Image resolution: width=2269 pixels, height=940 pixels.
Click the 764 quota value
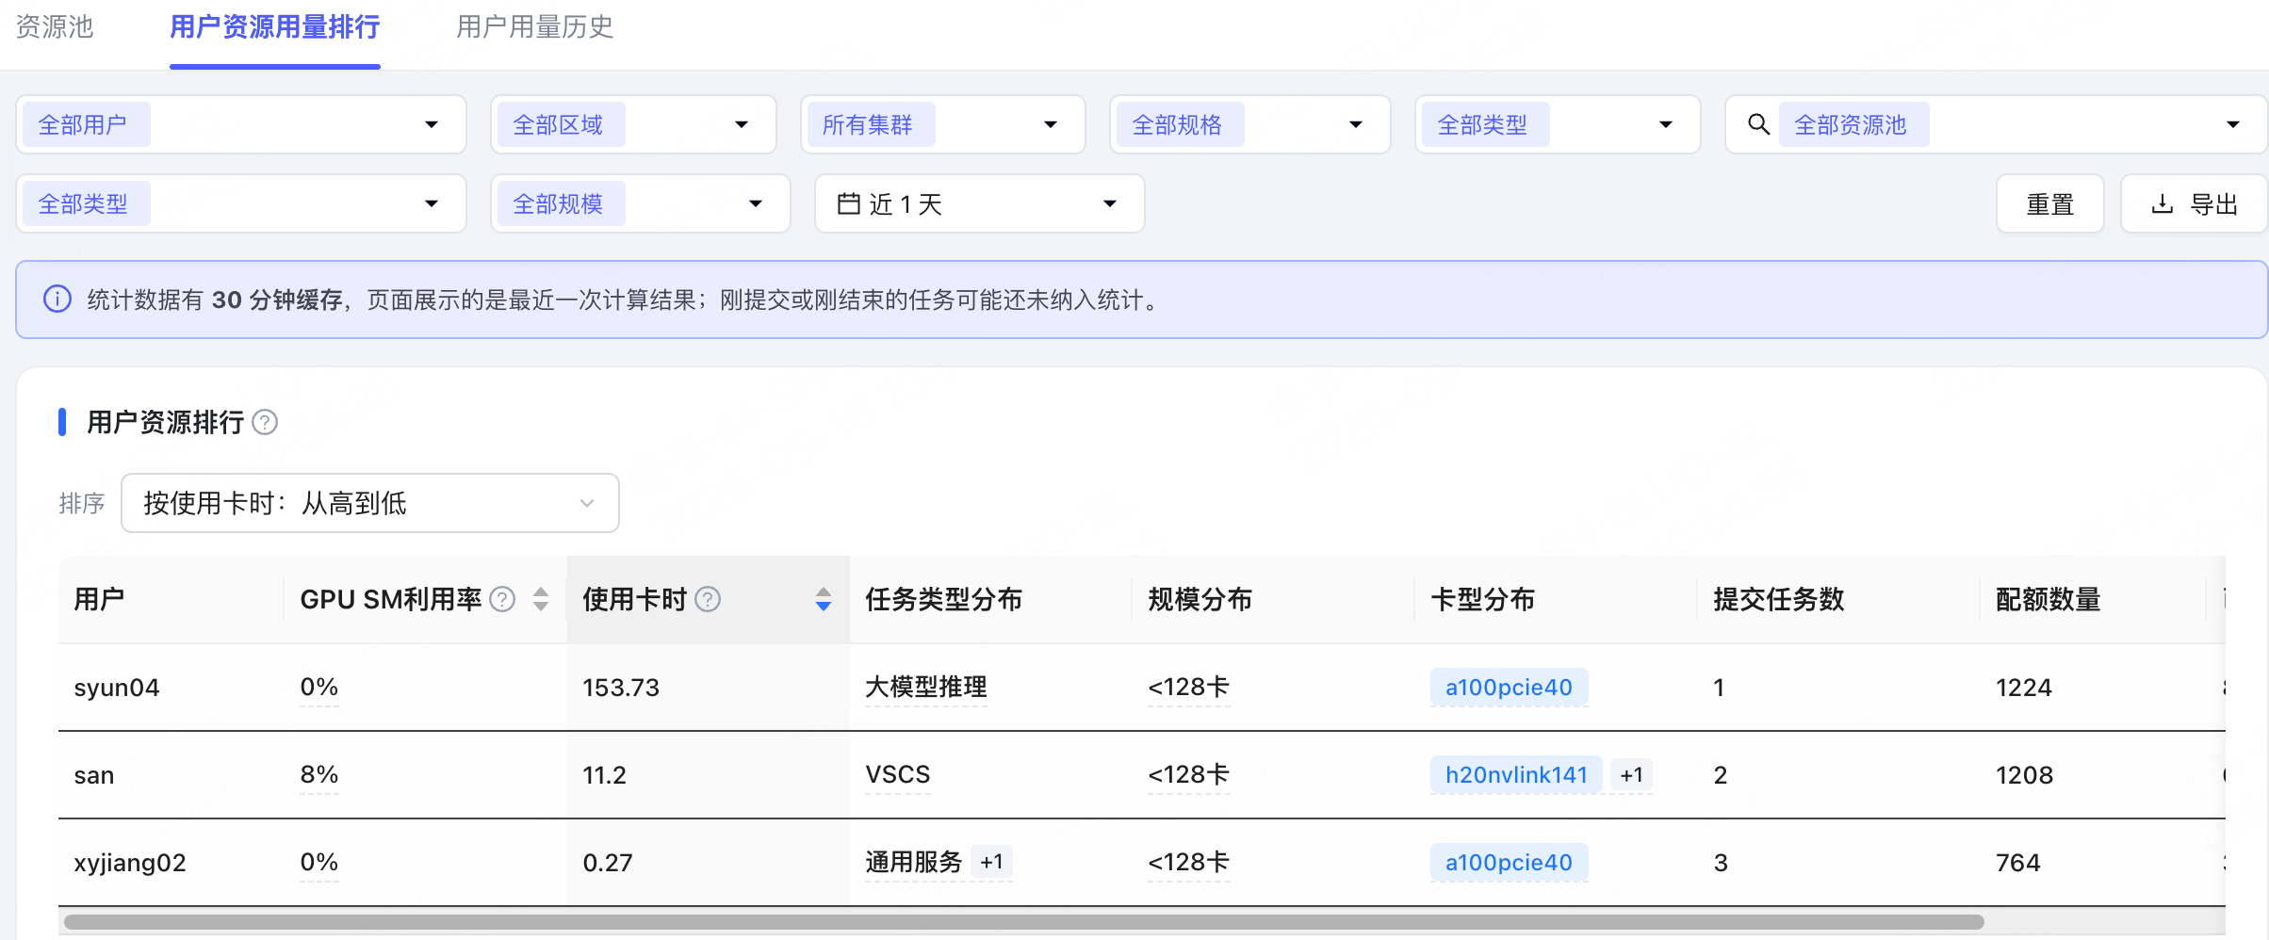click(x=2017, y=863)
